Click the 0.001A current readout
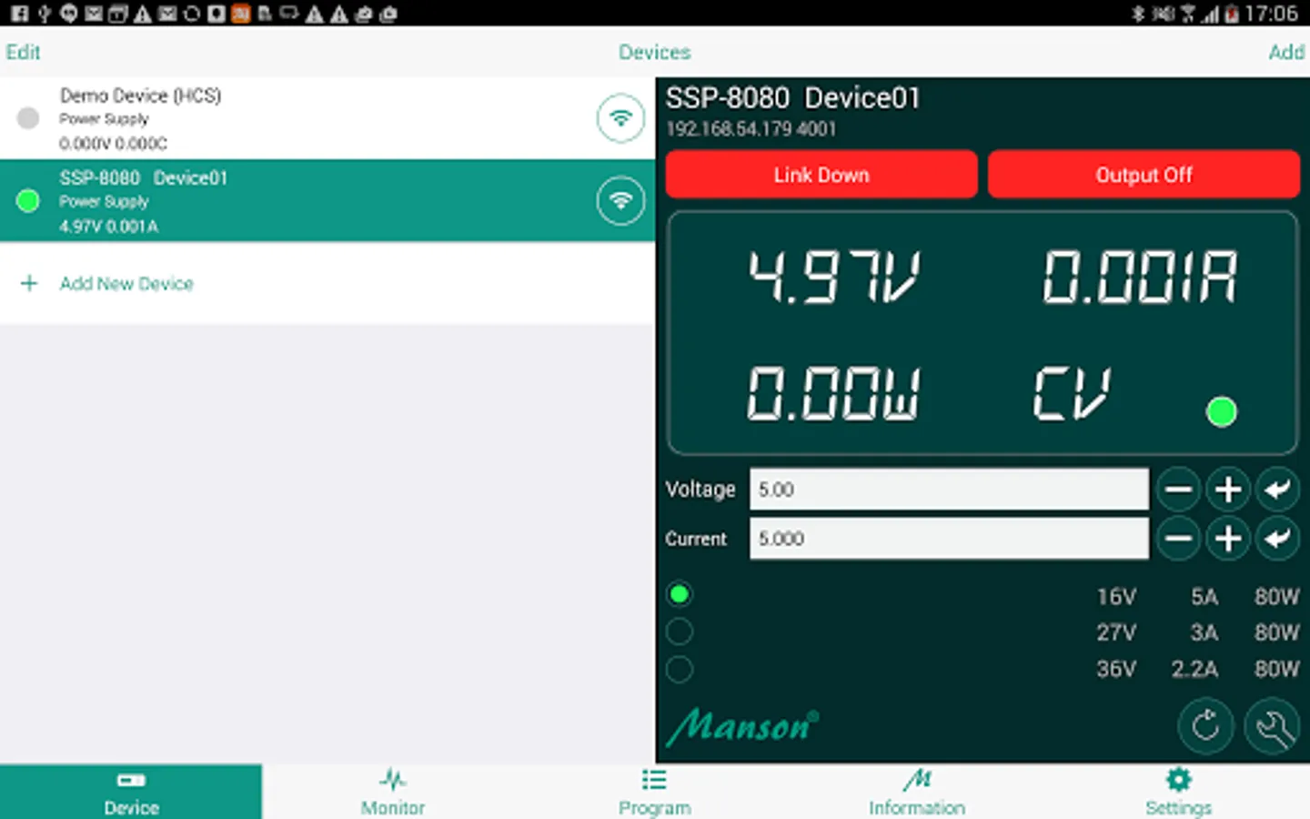Image resolution: width=1310 pixels, height=819 pixels. coord(1140,276)
